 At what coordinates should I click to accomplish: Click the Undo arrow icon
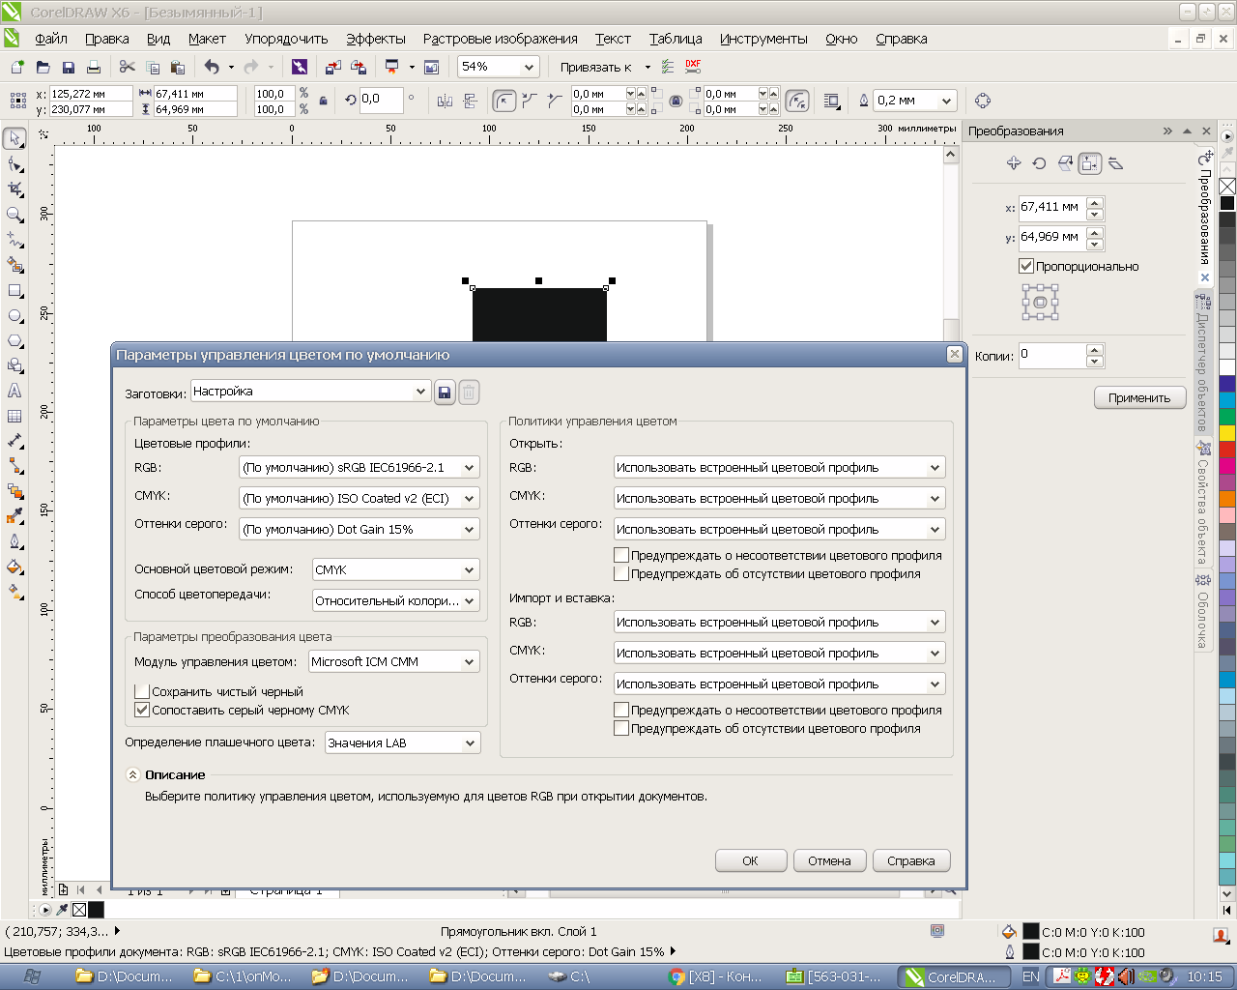tap(212, 67)
